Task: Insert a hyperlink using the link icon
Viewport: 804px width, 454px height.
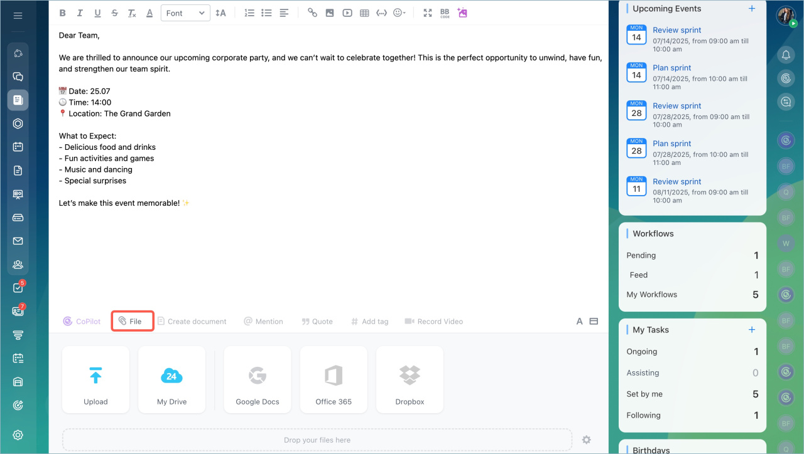Action: pos(312,13)
